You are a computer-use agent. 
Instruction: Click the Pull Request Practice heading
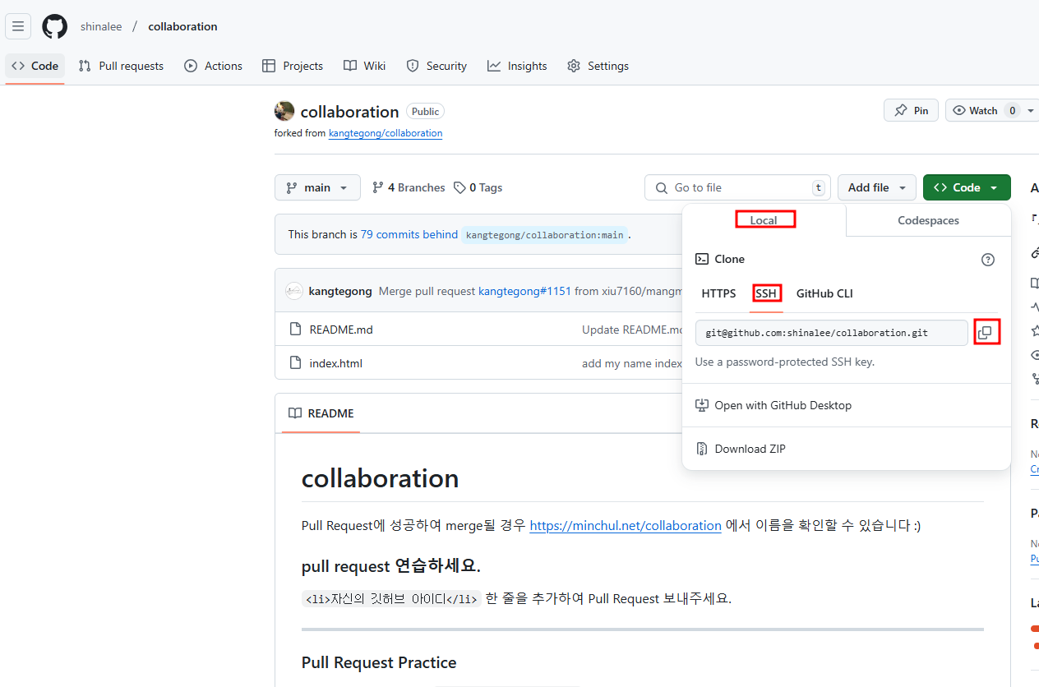click(379, 662)
